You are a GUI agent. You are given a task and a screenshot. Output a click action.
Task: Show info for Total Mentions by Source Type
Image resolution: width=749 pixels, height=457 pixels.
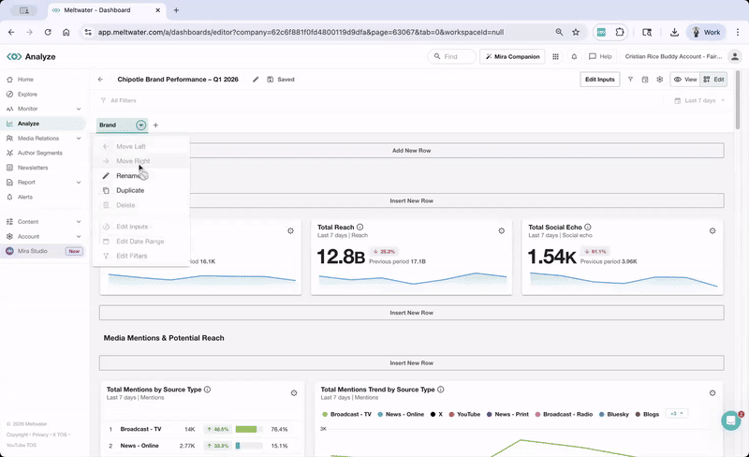point(207,390)
